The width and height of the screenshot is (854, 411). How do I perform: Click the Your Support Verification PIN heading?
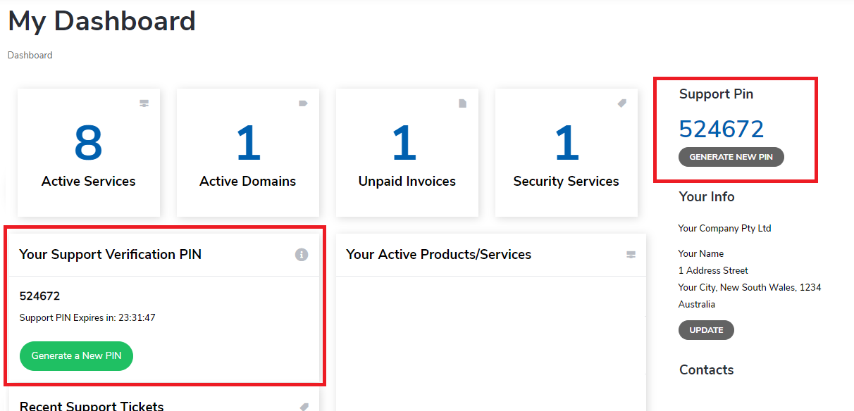click(x=110, y=255)
